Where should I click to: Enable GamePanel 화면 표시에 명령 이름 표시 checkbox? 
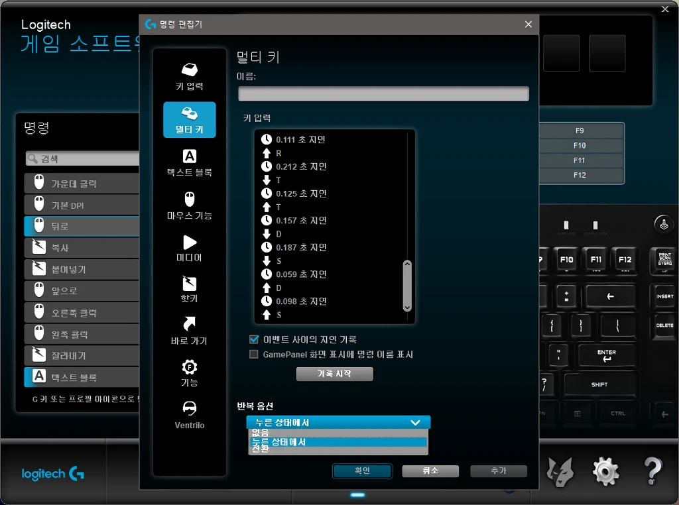coord(254,355)
